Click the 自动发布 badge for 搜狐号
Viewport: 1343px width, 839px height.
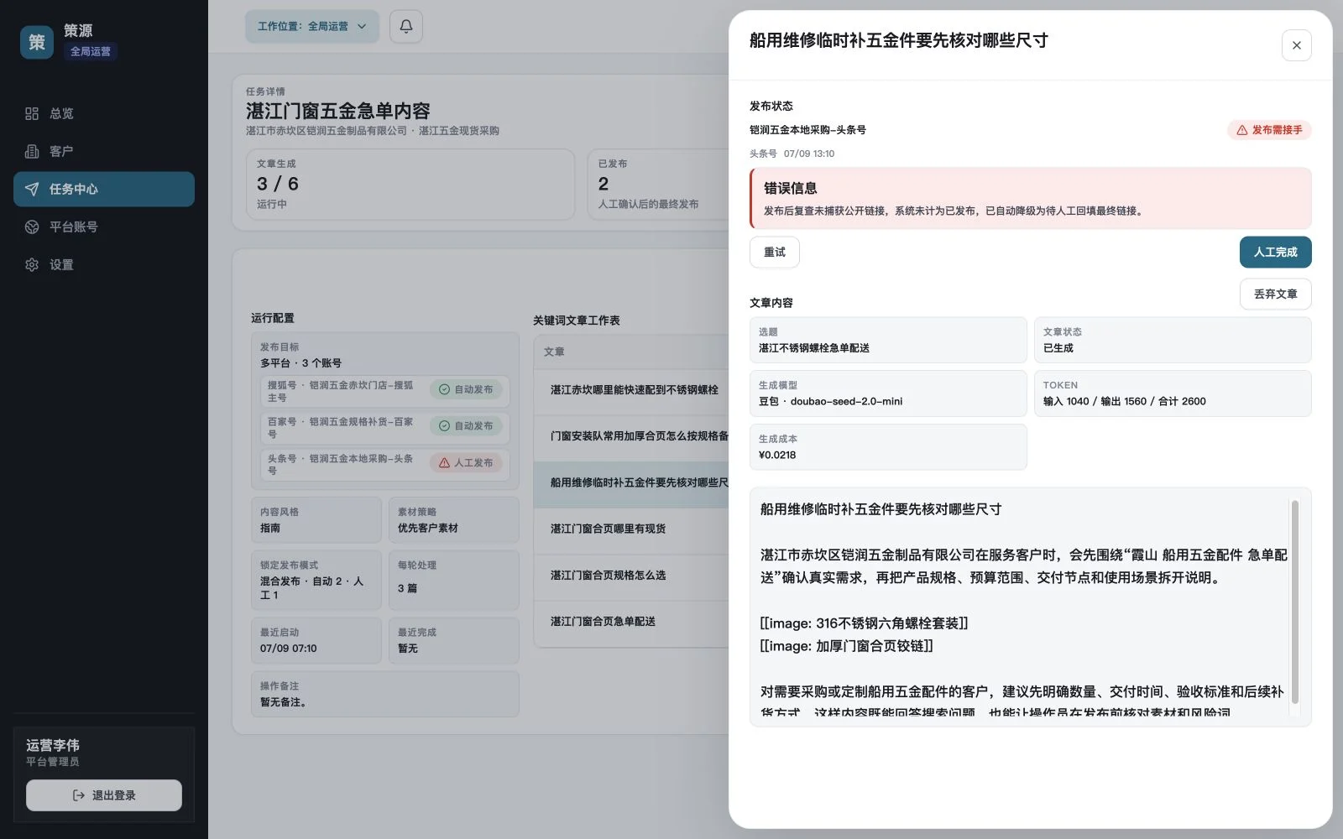[x=466, y=389]
